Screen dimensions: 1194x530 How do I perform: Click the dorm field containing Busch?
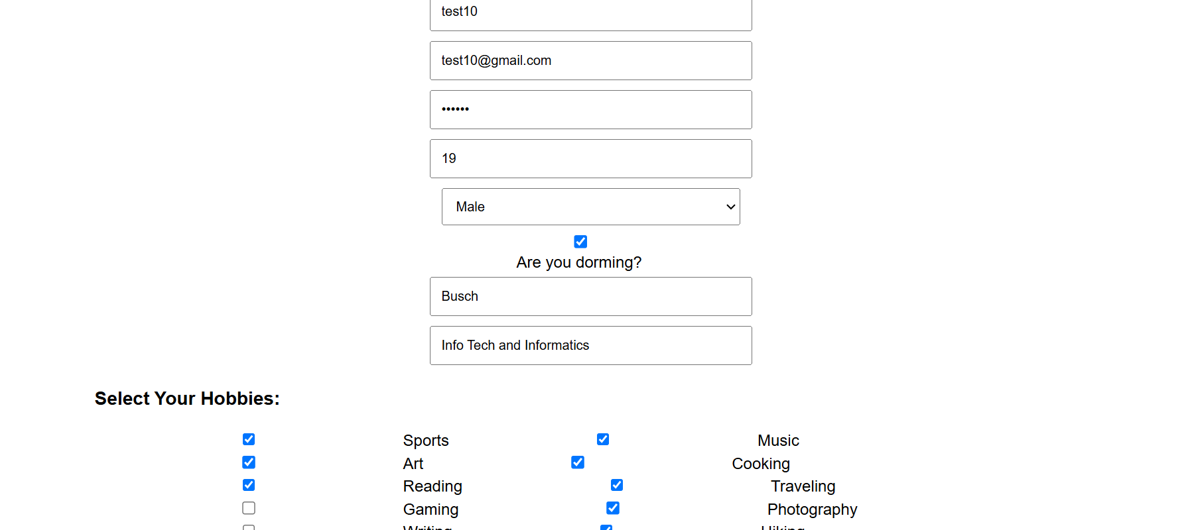[590, 297]
